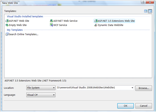
Task: Open the Search Online Templates icon
Action: (7, 34)
